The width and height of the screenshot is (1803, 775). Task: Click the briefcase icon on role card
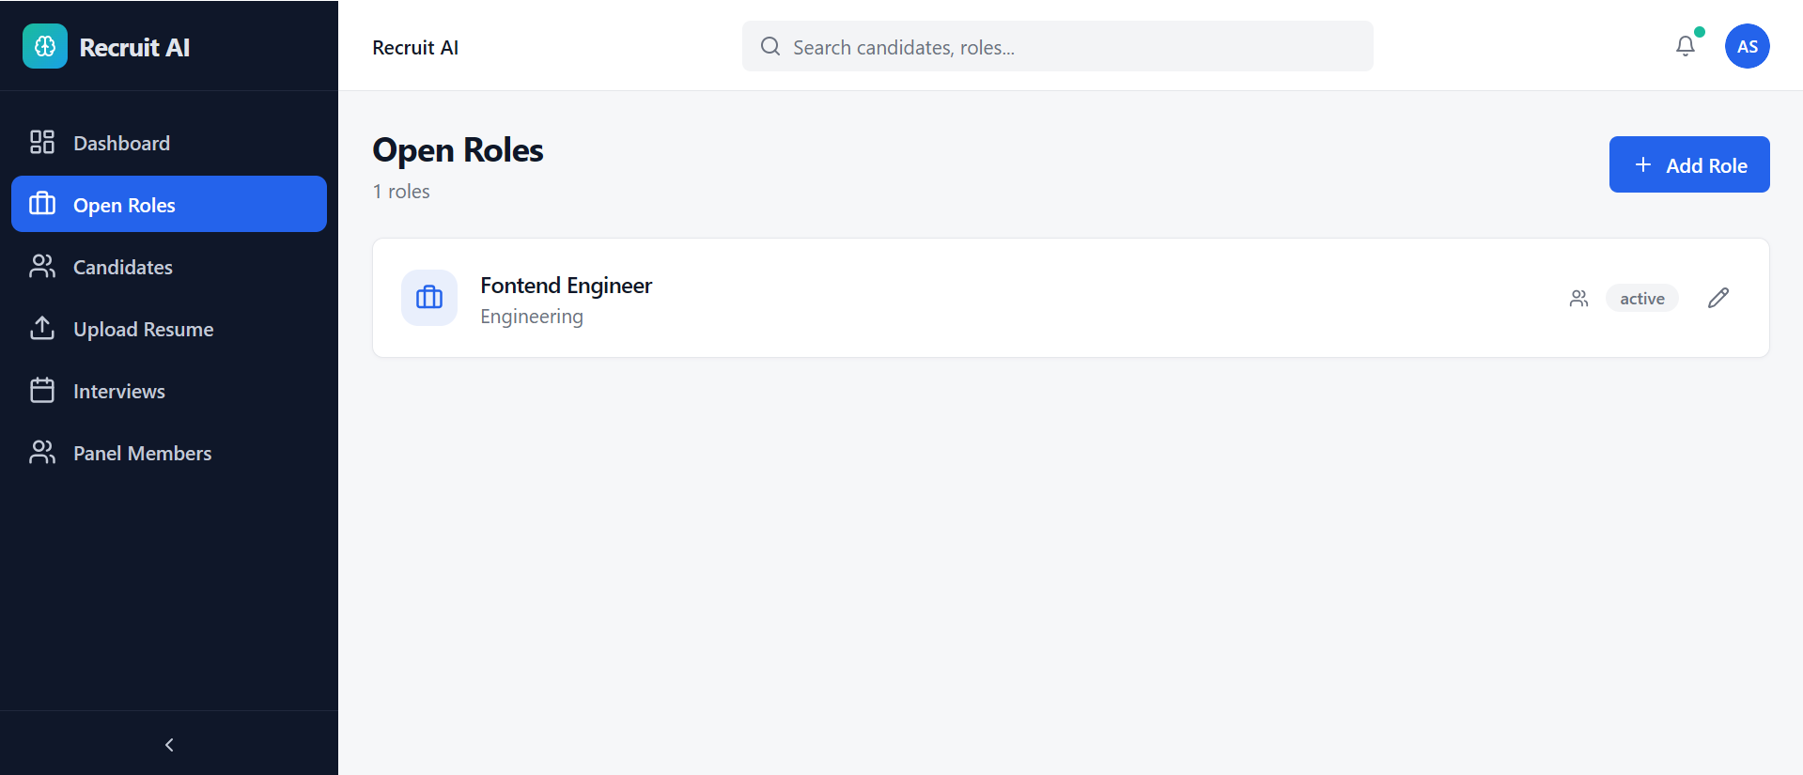(x=429, y=298)
